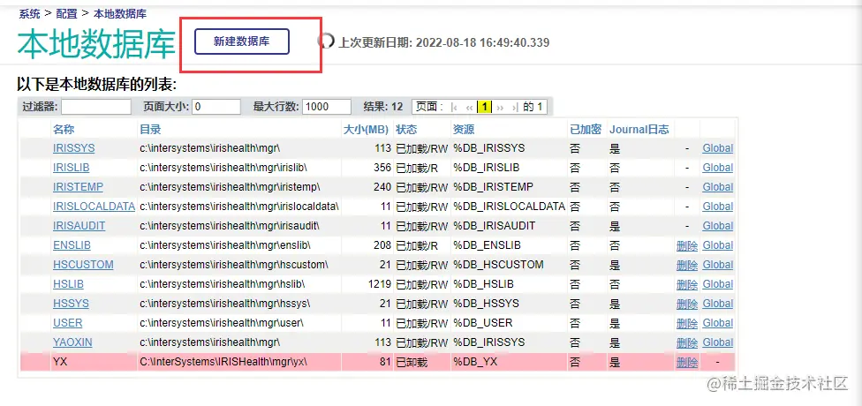Select resource cell %DB_ENSLIB

point(487,245)
